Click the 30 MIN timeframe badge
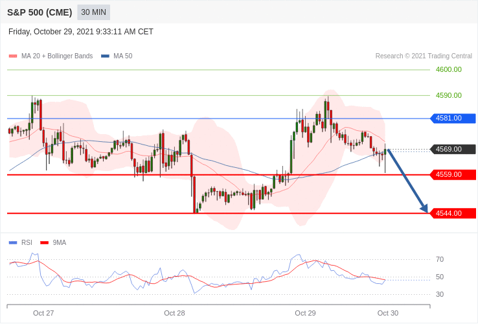This screenshot has height=324, width=478. coord(93,12)
